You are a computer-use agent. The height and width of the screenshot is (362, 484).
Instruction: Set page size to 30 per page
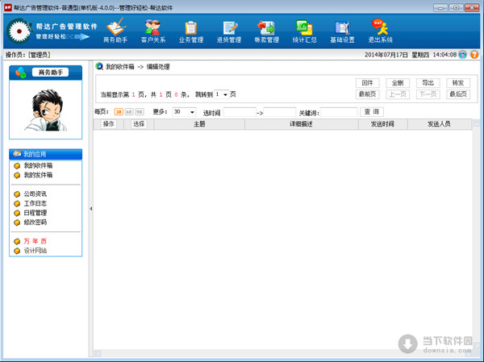coord(119,112)
